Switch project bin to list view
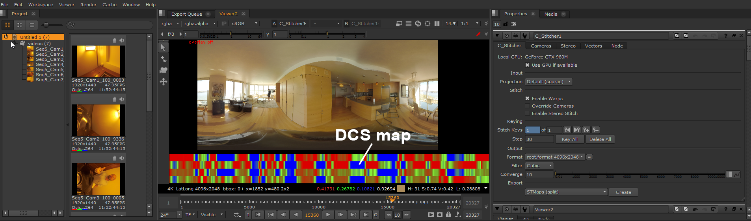Viewport: 751px width, 221px height. point(32,25)
